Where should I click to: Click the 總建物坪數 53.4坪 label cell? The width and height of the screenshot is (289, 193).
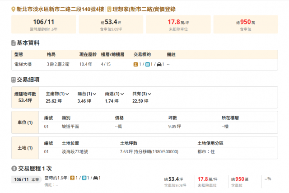(x=25, y=97)
